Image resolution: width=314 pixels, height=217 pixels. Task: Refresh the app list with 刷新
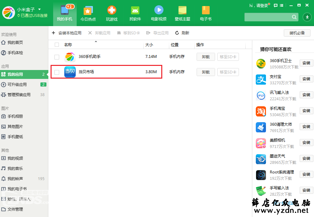[x=182, y=33]
